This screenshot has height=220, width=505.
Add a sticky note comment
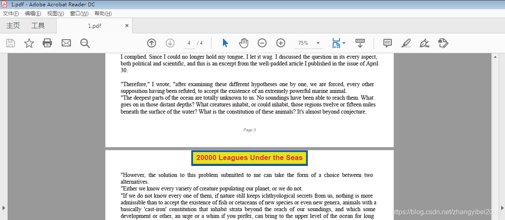388,43
